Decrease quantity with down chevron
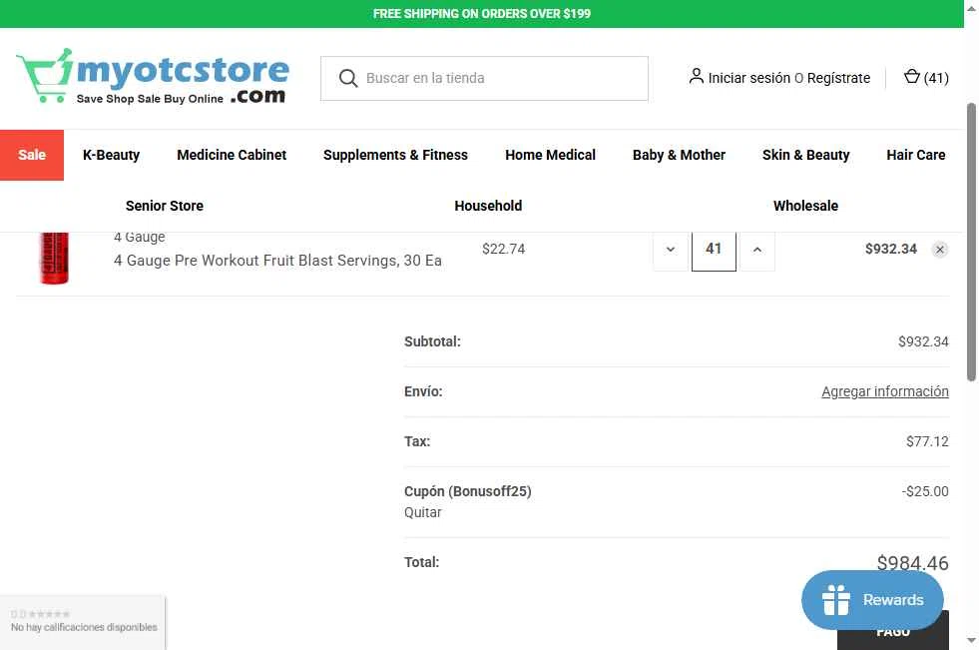This screenshot has height=650, width=979. click(671, 250)
